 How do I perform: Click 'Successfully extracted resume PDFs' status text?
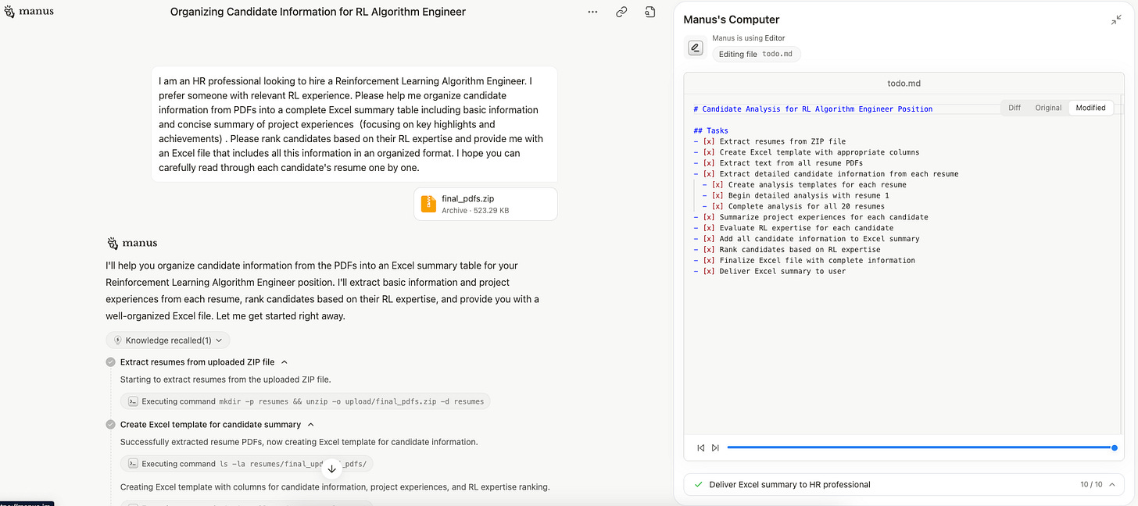[299, 442]
